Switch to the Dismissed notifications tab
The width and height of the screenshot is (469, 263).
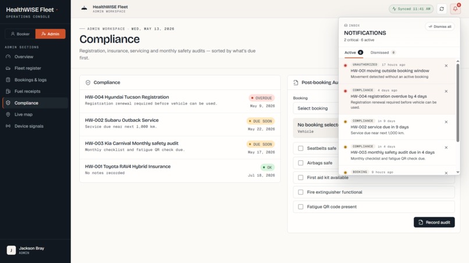[x=383, y=52]
